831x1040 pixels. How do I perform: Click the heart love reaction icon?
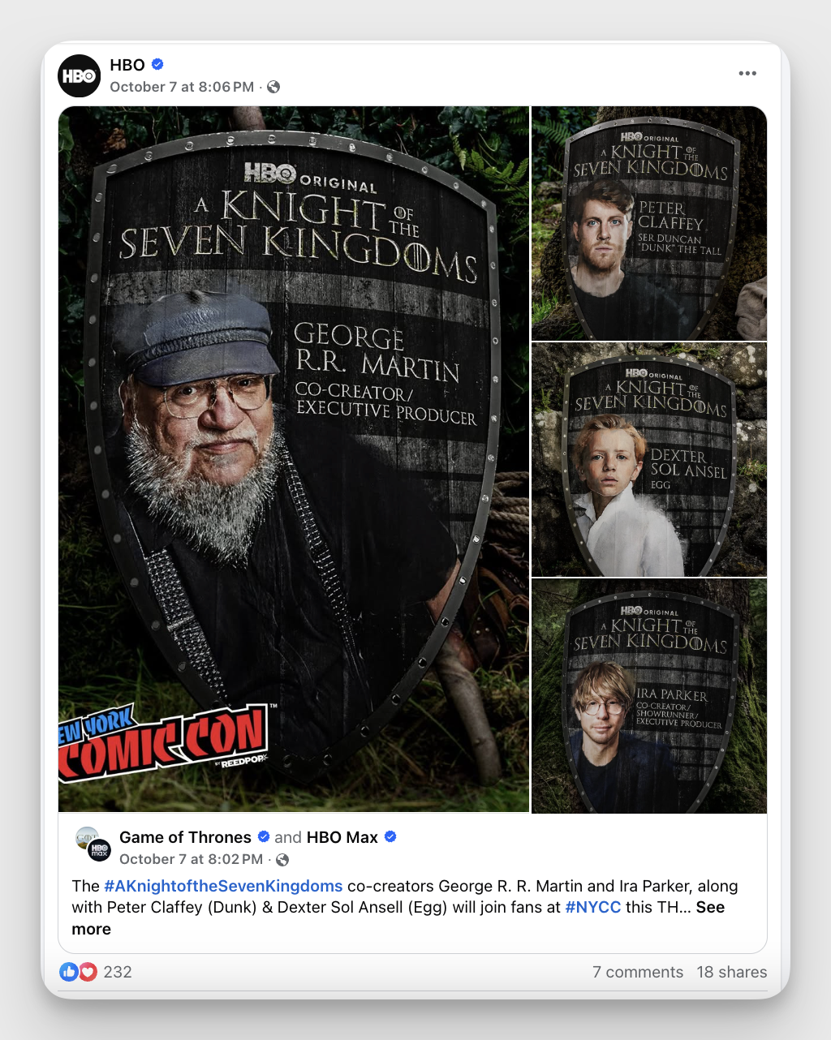pyautogui.click(x=88, y=972)
